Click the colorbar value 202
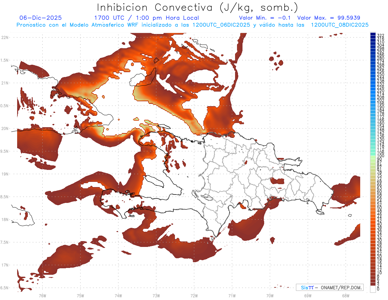 pyautogui.click(x=381, y=100)
